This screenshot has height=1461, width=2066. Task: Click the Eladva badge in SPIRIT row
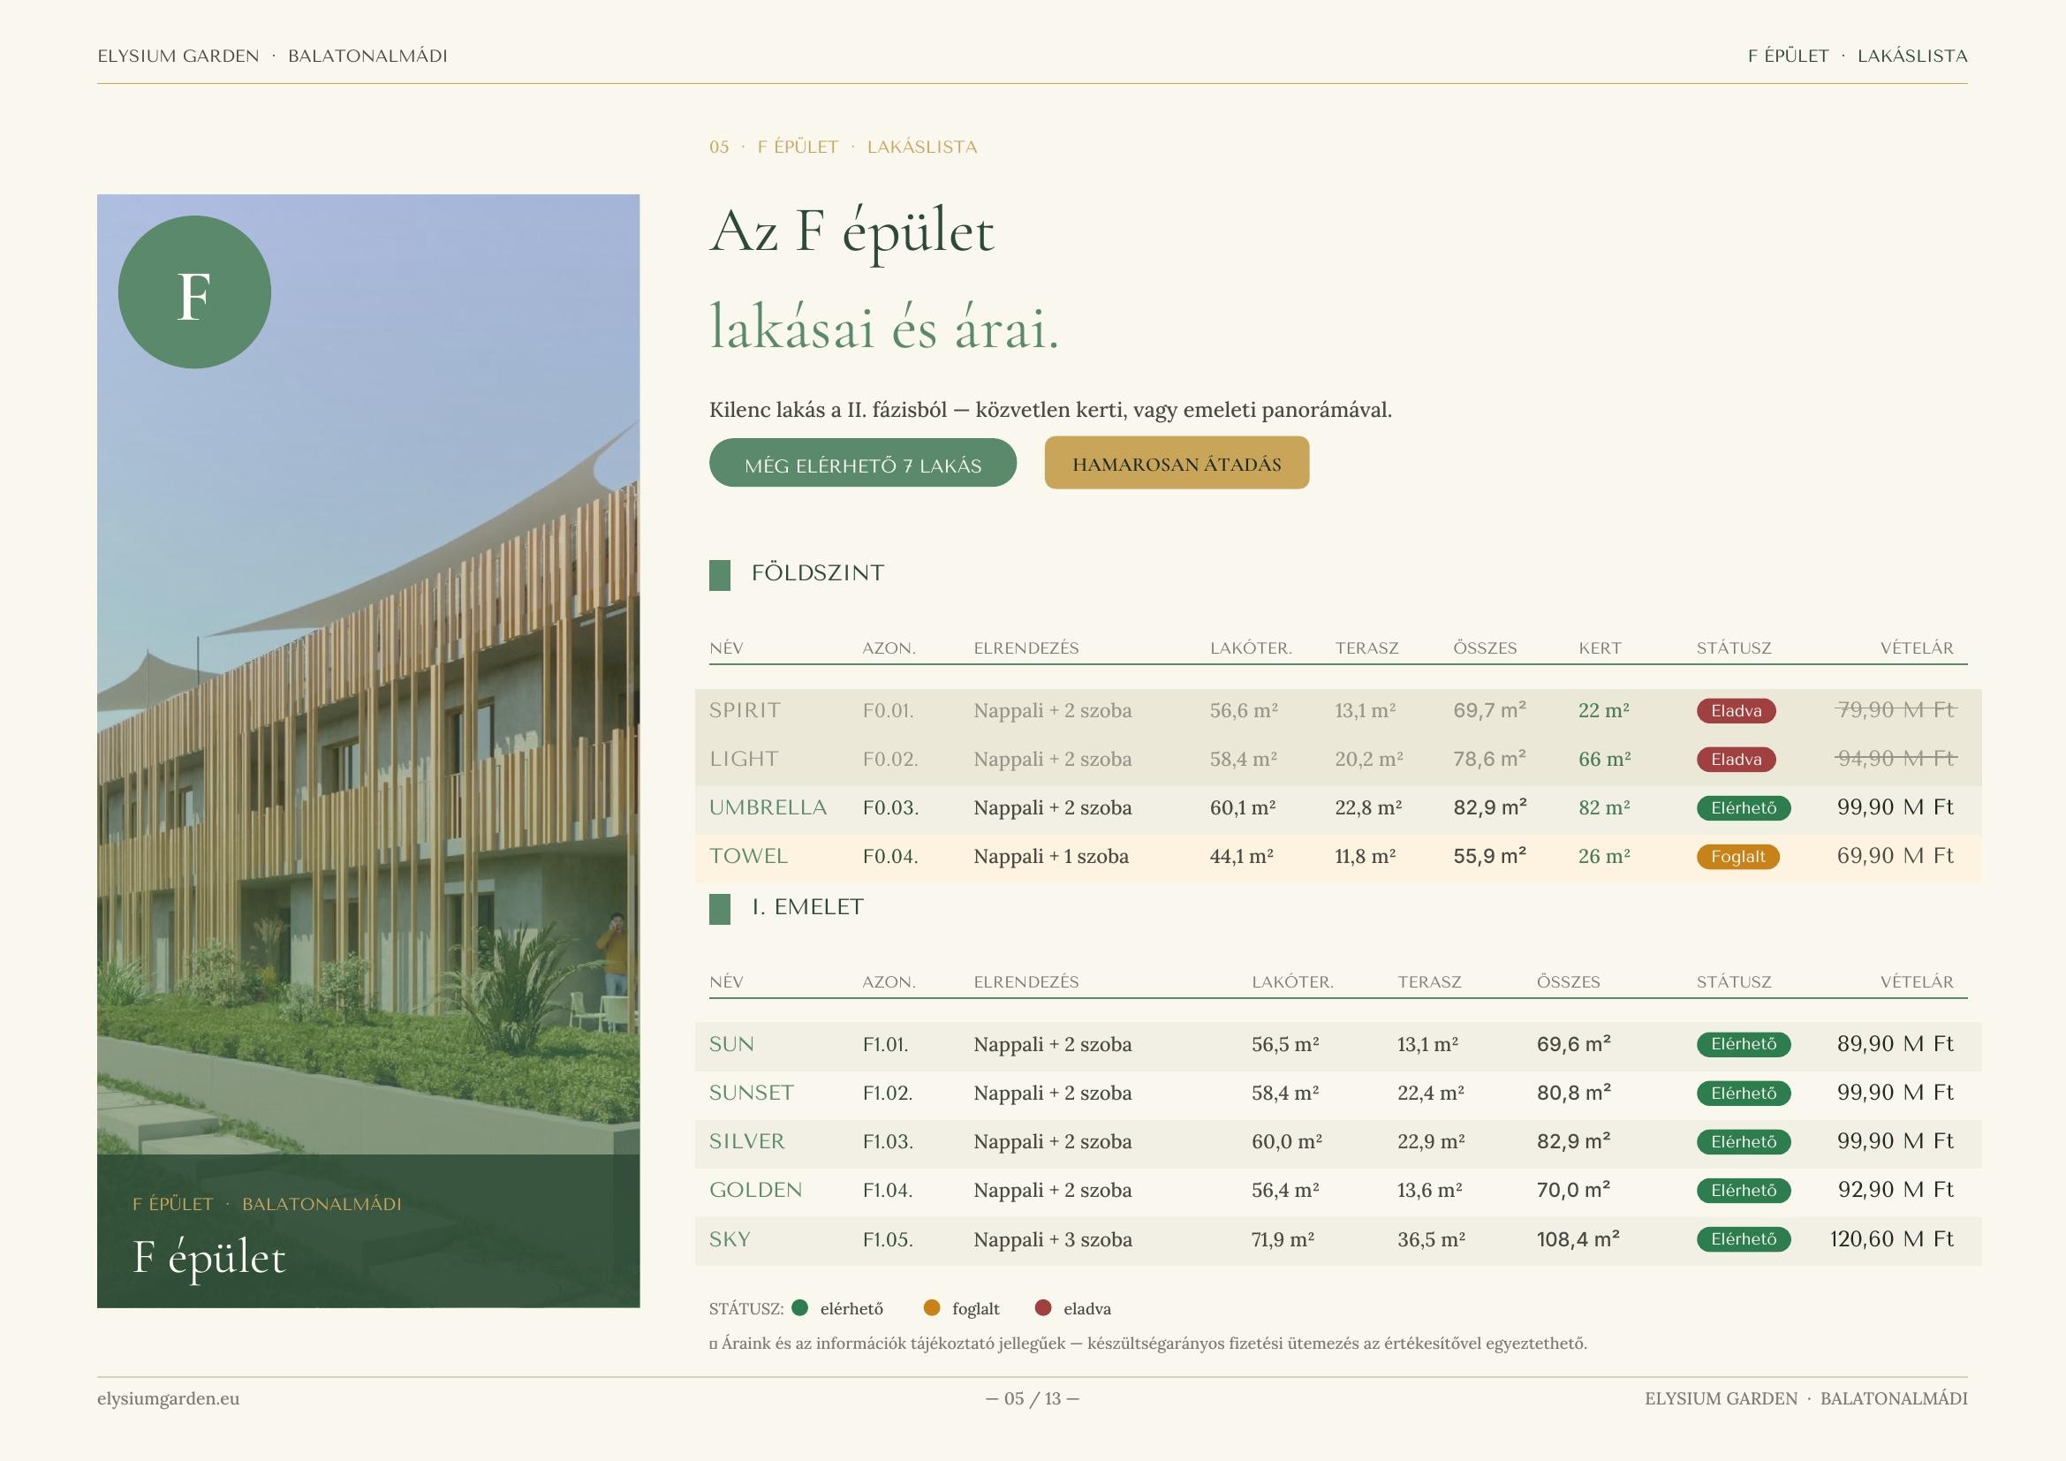pos(1736,711)
